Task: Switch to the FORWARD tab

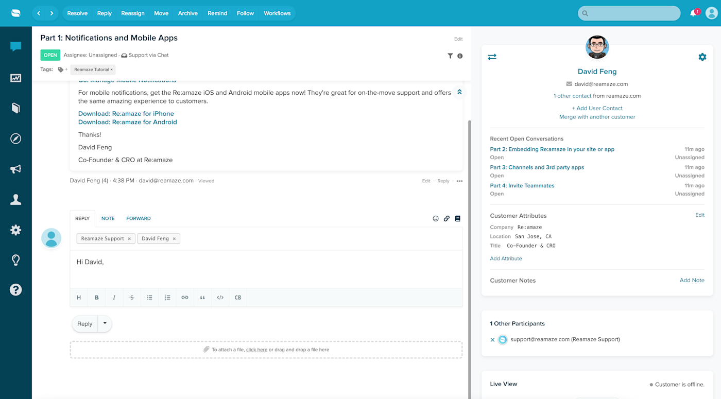Action: pyautogui.click(x=139, y=218)
